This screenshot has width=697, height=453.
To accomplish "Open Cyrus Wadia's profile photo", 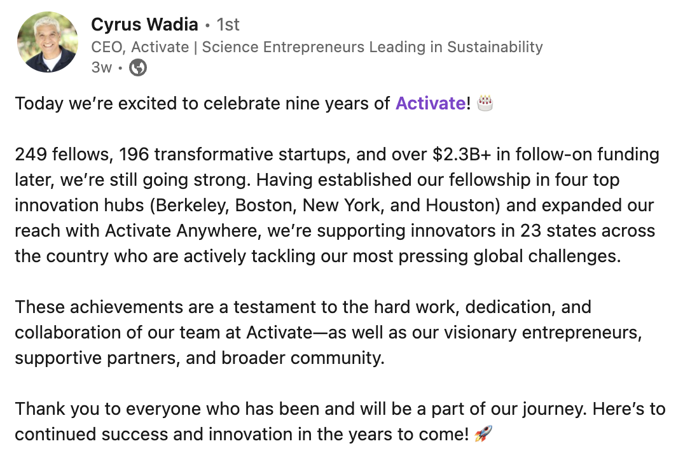I will tap(48, 42).
